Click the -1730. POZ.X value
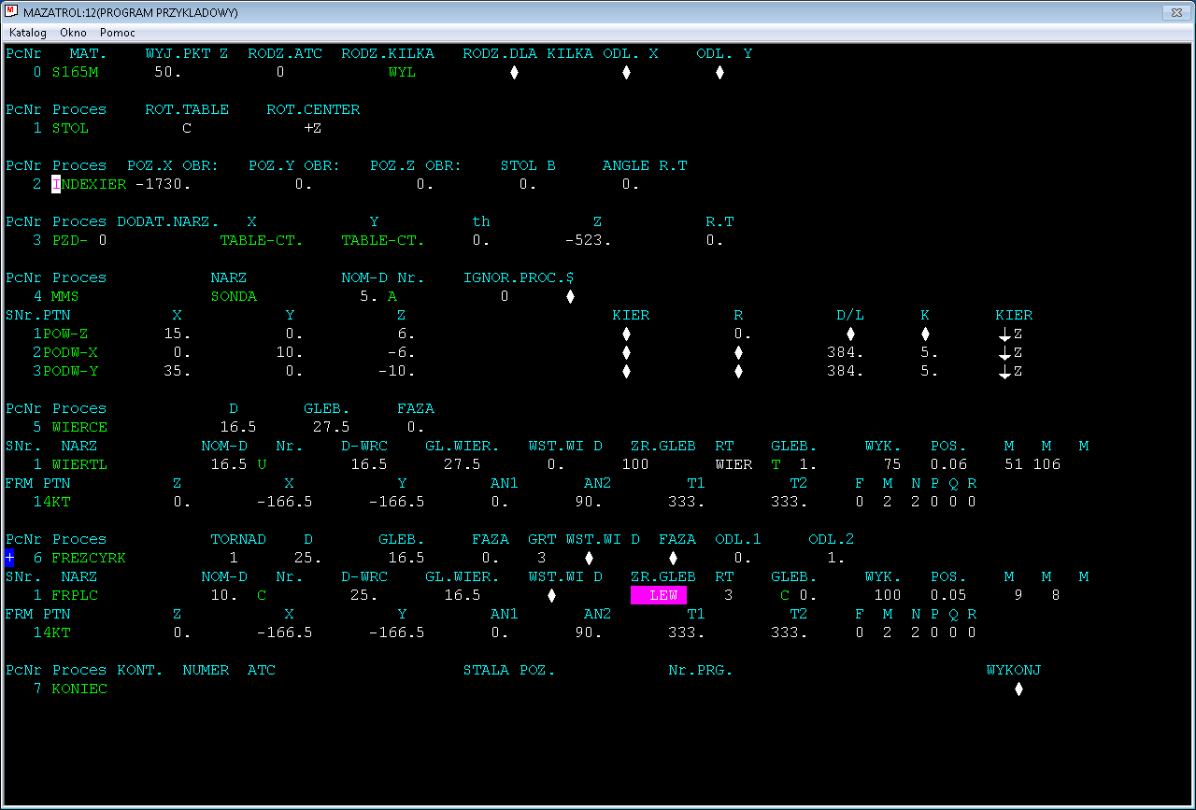 [164, 184]
